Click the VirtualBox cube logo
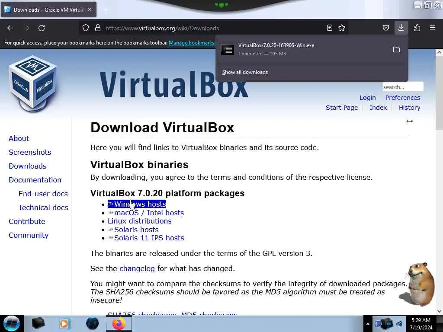 [33, 83]
